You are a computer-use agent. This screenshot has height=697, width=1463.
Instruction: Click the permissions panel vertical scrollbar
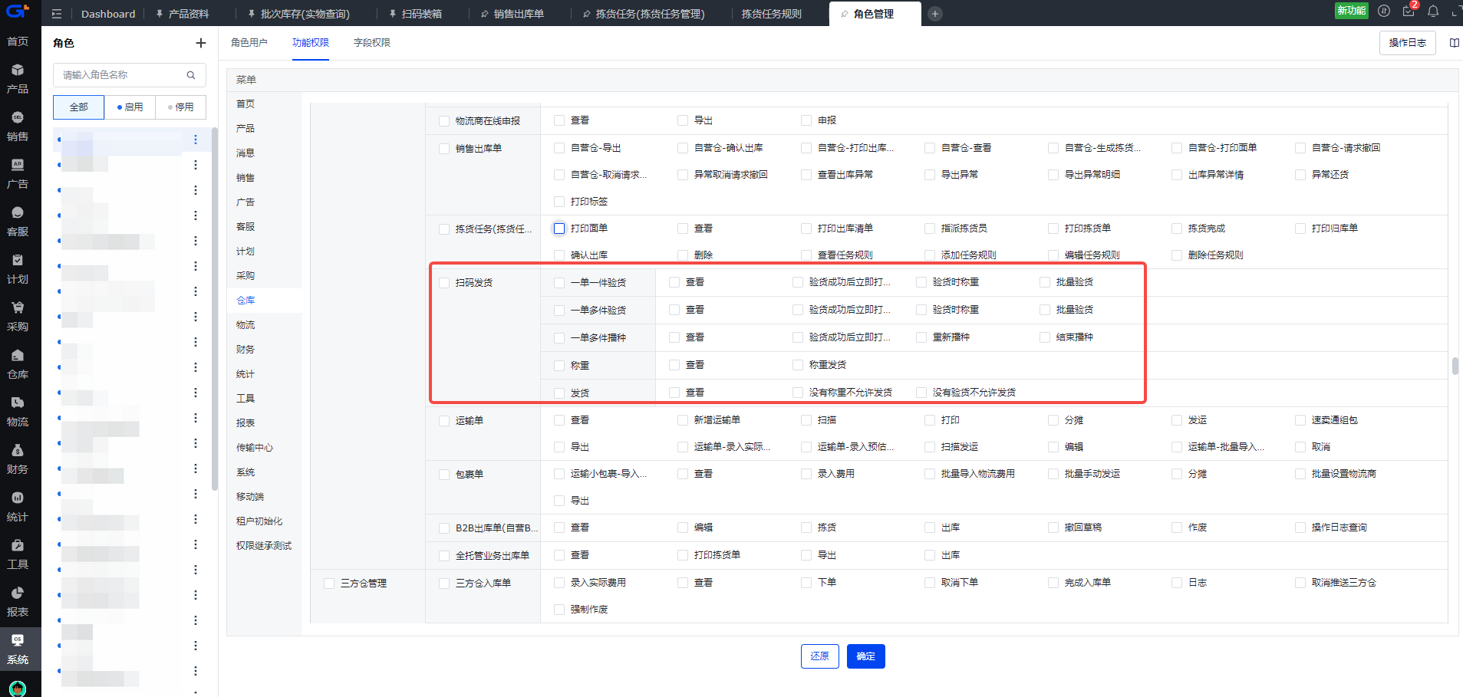1455,366
